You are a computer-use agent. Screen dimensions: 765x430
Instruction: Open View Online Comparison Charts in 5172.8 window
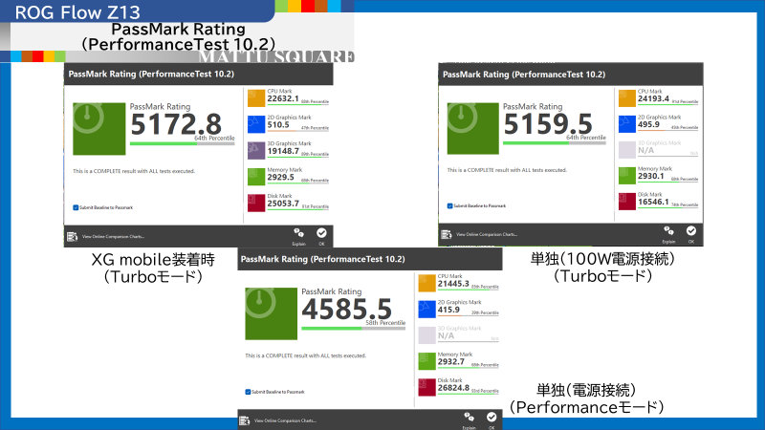(113, 237)
